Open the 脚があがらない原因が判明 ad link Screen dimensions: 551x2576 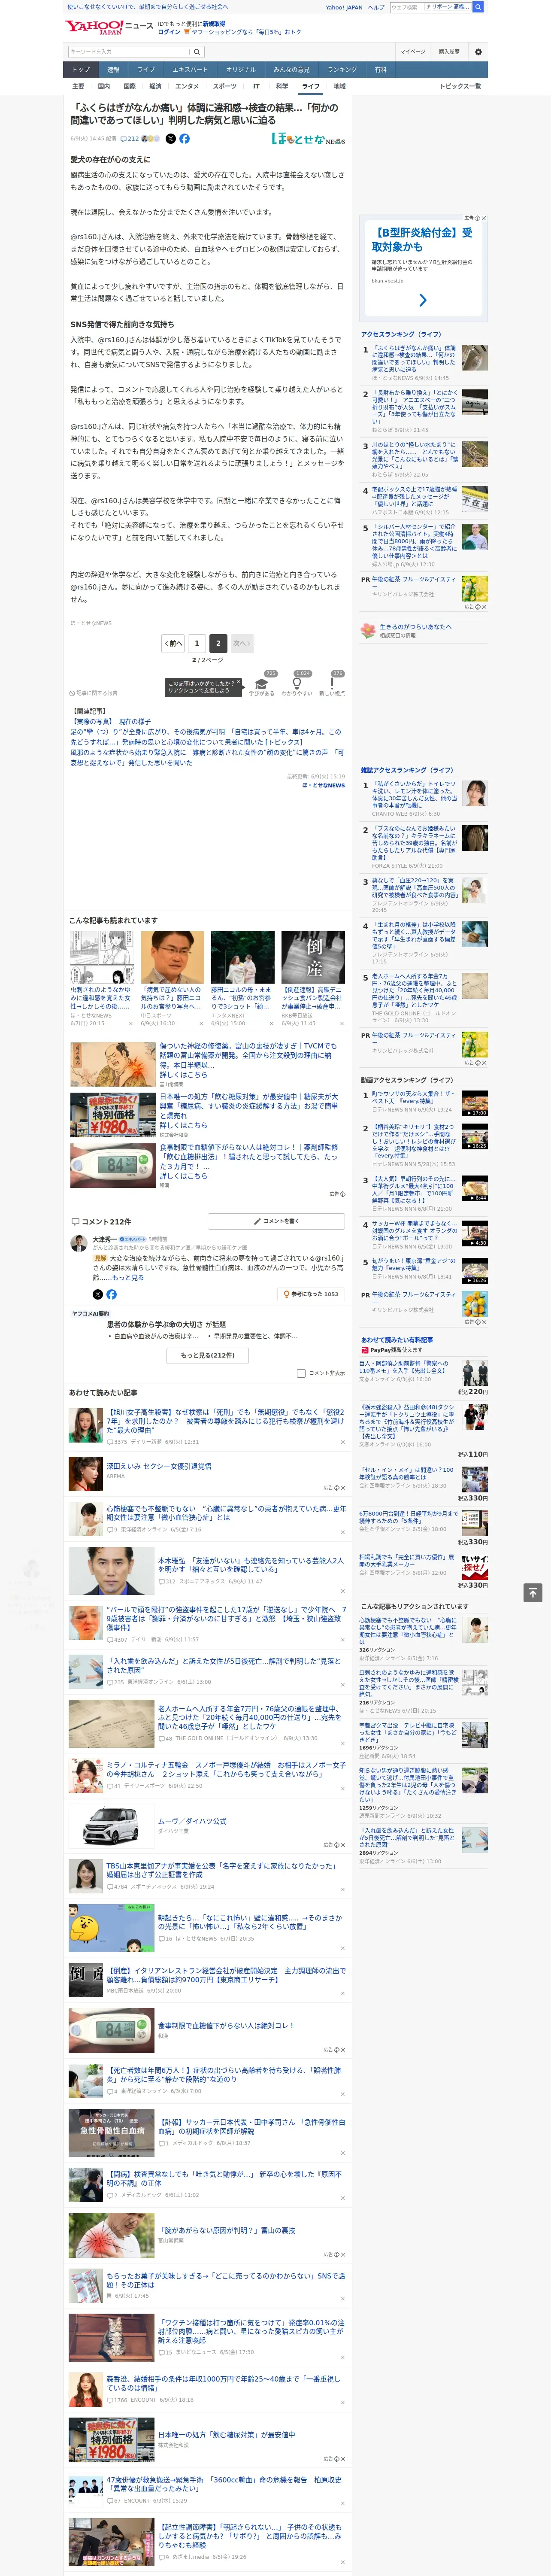226,2231
